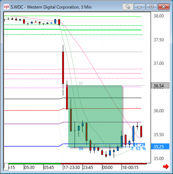Click the 36.54 price label on axis

pyautogui.click(x=160, y=86)
